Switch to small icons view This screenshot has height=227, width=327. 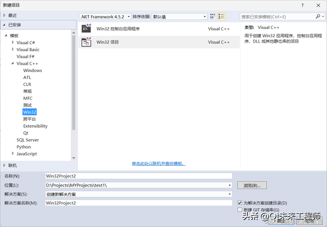(213, 16)
